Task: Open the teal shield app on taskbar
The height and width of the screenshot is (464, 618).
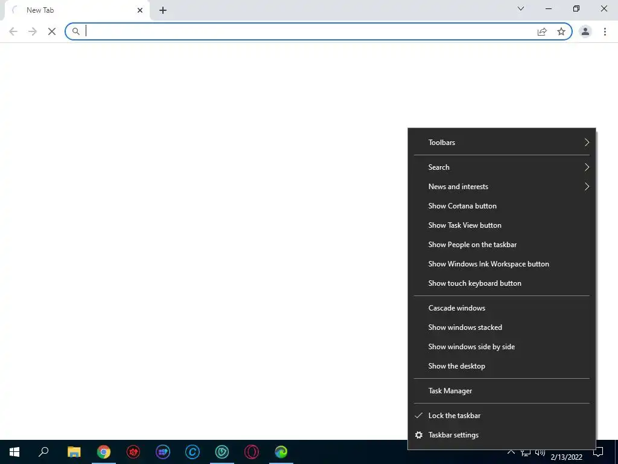Action: click(222, 452)
